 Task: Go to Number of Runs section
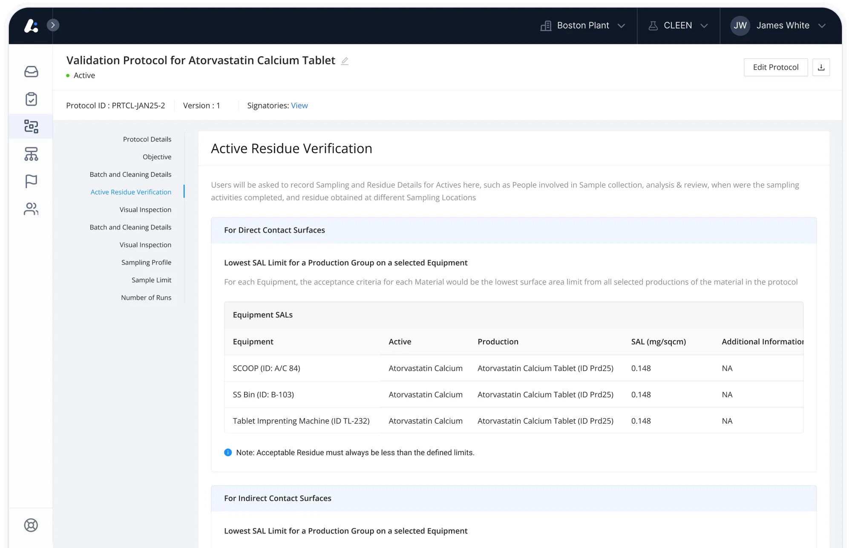[x=146, y=298]
